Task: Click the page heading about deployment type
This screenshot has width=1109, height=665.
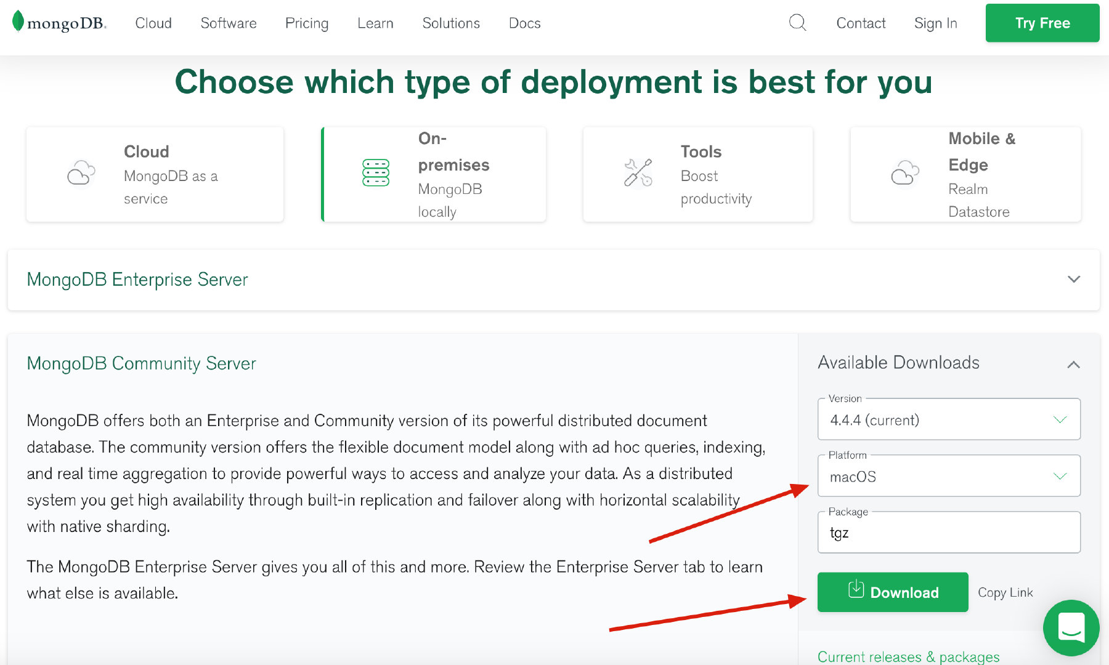Action: 553,82
